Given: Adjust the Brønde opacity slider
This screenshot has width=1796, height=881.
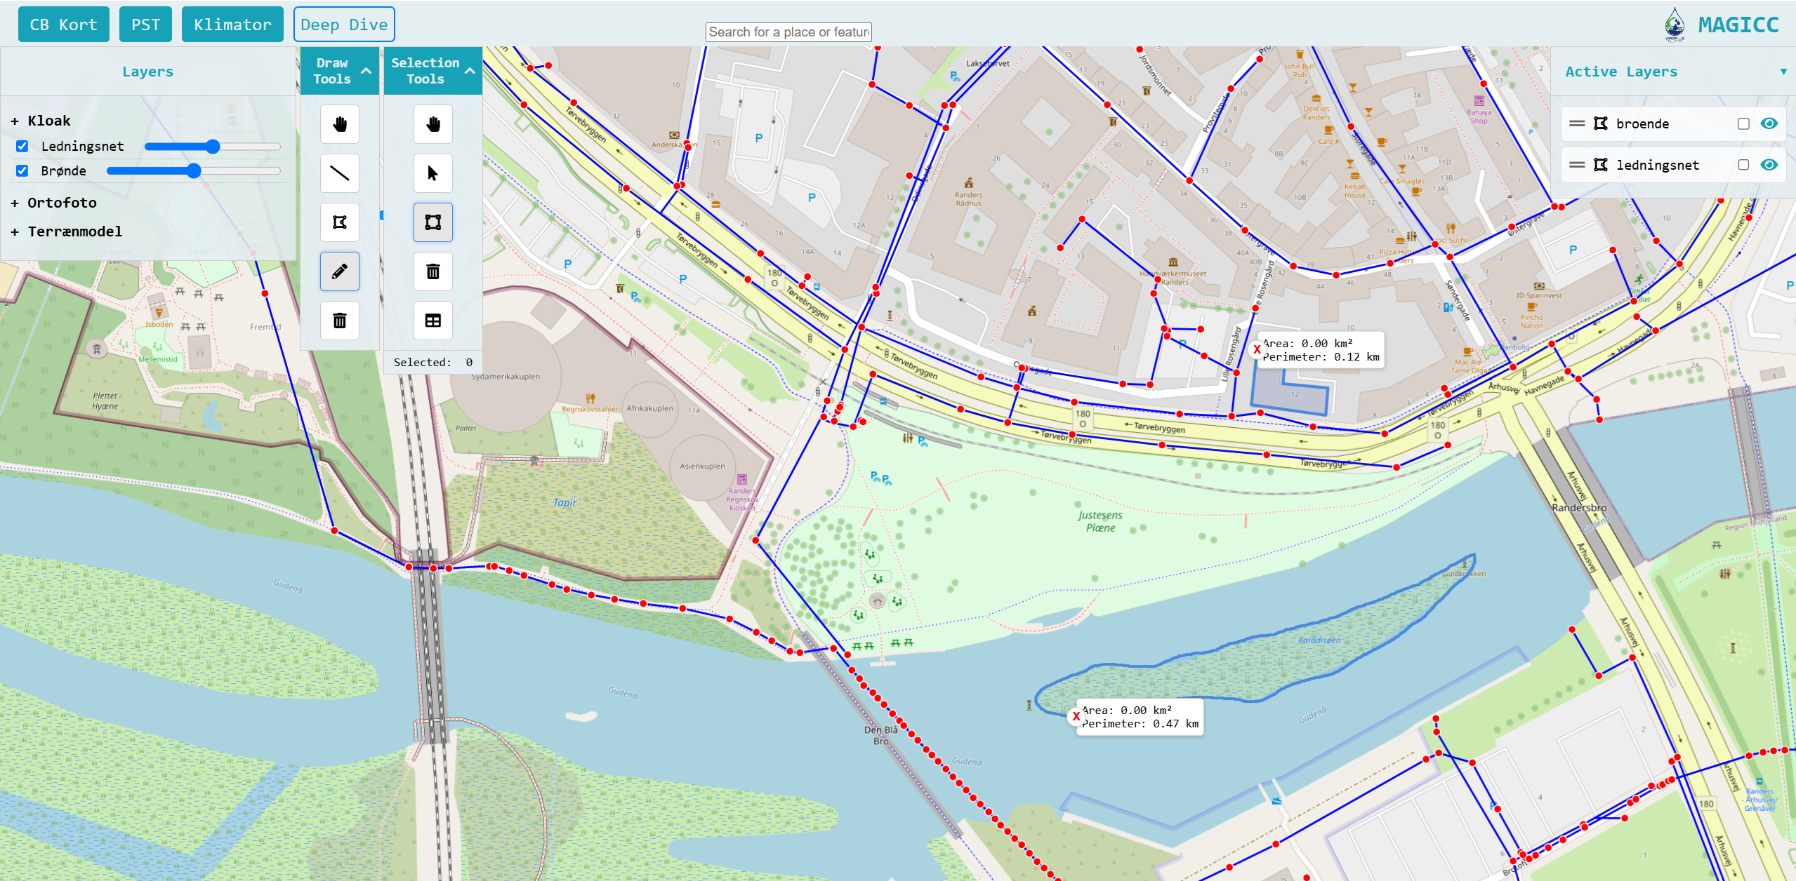Looking at the screenshot, I should (x=194, y=170).
